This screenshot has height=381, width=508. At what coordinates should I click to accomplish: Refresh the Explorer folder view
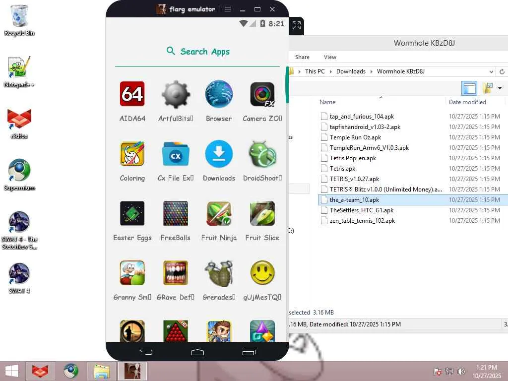(502, 71)
